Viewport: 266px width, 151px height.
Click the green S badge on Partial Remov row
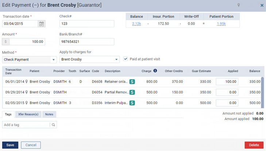(x=132, y=92)
